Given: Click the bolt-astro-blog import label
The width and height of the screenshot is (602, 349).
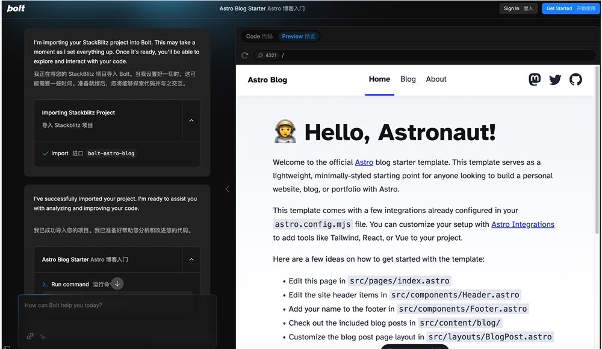Looking at the screenshot, I should pos(111,153).
